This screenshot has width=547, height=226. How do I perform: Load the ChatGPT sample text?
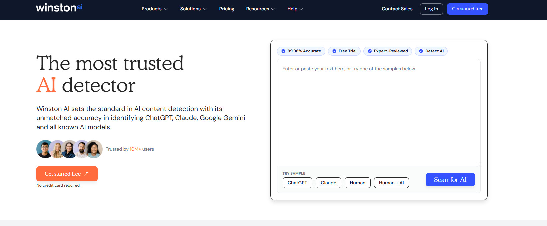(297, 183)
